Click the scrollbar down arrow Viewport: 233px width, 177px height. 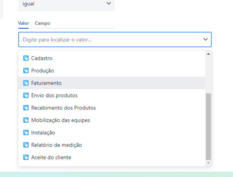209,163
